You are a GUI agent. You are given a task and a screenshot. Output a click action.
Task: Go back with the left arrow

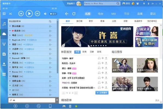tap(67, 14)
